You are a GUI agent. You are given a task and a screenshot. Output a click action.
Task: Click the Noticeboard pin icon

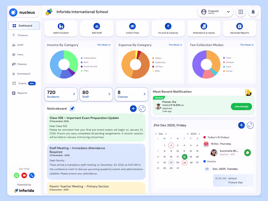(x=72, y=109)
